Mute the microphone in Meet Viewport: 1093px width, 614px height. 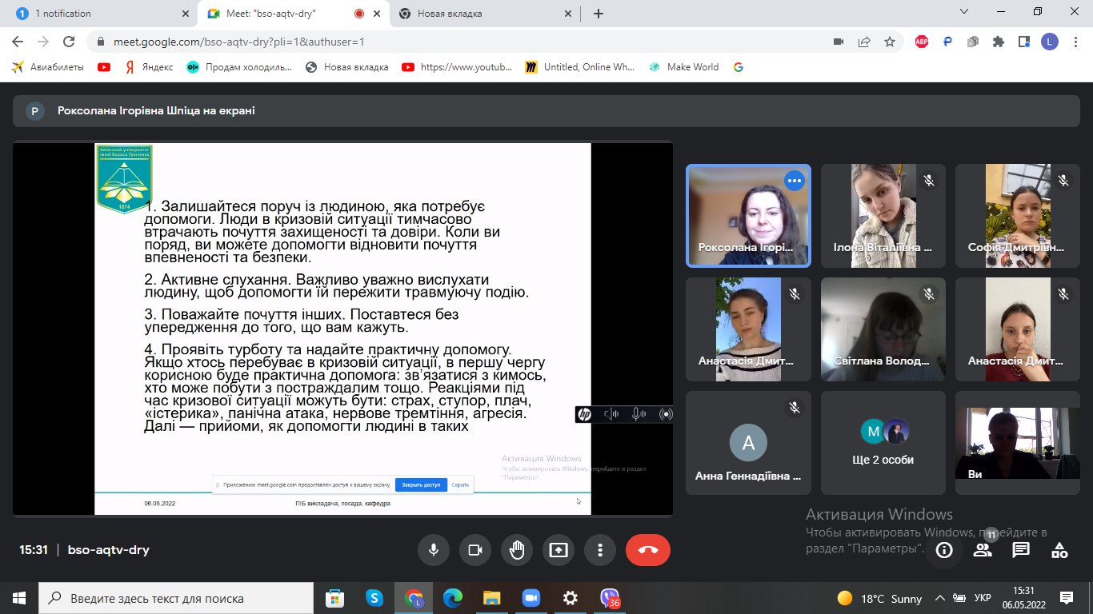433,550
